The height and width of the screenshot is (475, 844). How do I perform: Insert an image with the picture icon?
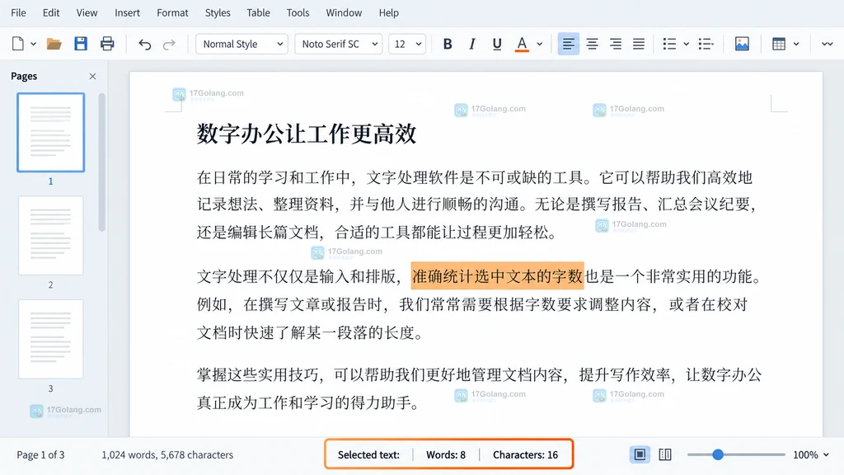coord(742,45)
